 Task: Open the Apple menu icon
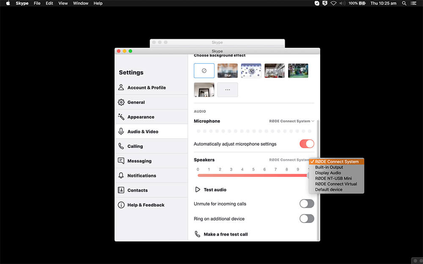[8, 3]
